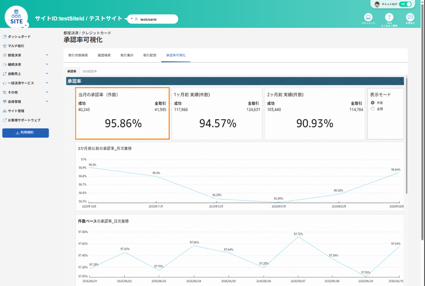Expand the 一括決済サービス menu chevron
425x286 pixels.
pyautogui.click(x=47, y=83)
